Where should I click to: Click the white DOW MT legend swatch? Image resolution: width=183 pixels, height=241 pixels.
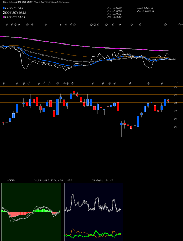[4, 13]
